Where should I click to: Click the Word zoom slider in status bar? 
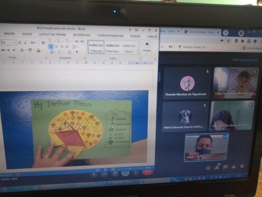(x=130, y=168)
